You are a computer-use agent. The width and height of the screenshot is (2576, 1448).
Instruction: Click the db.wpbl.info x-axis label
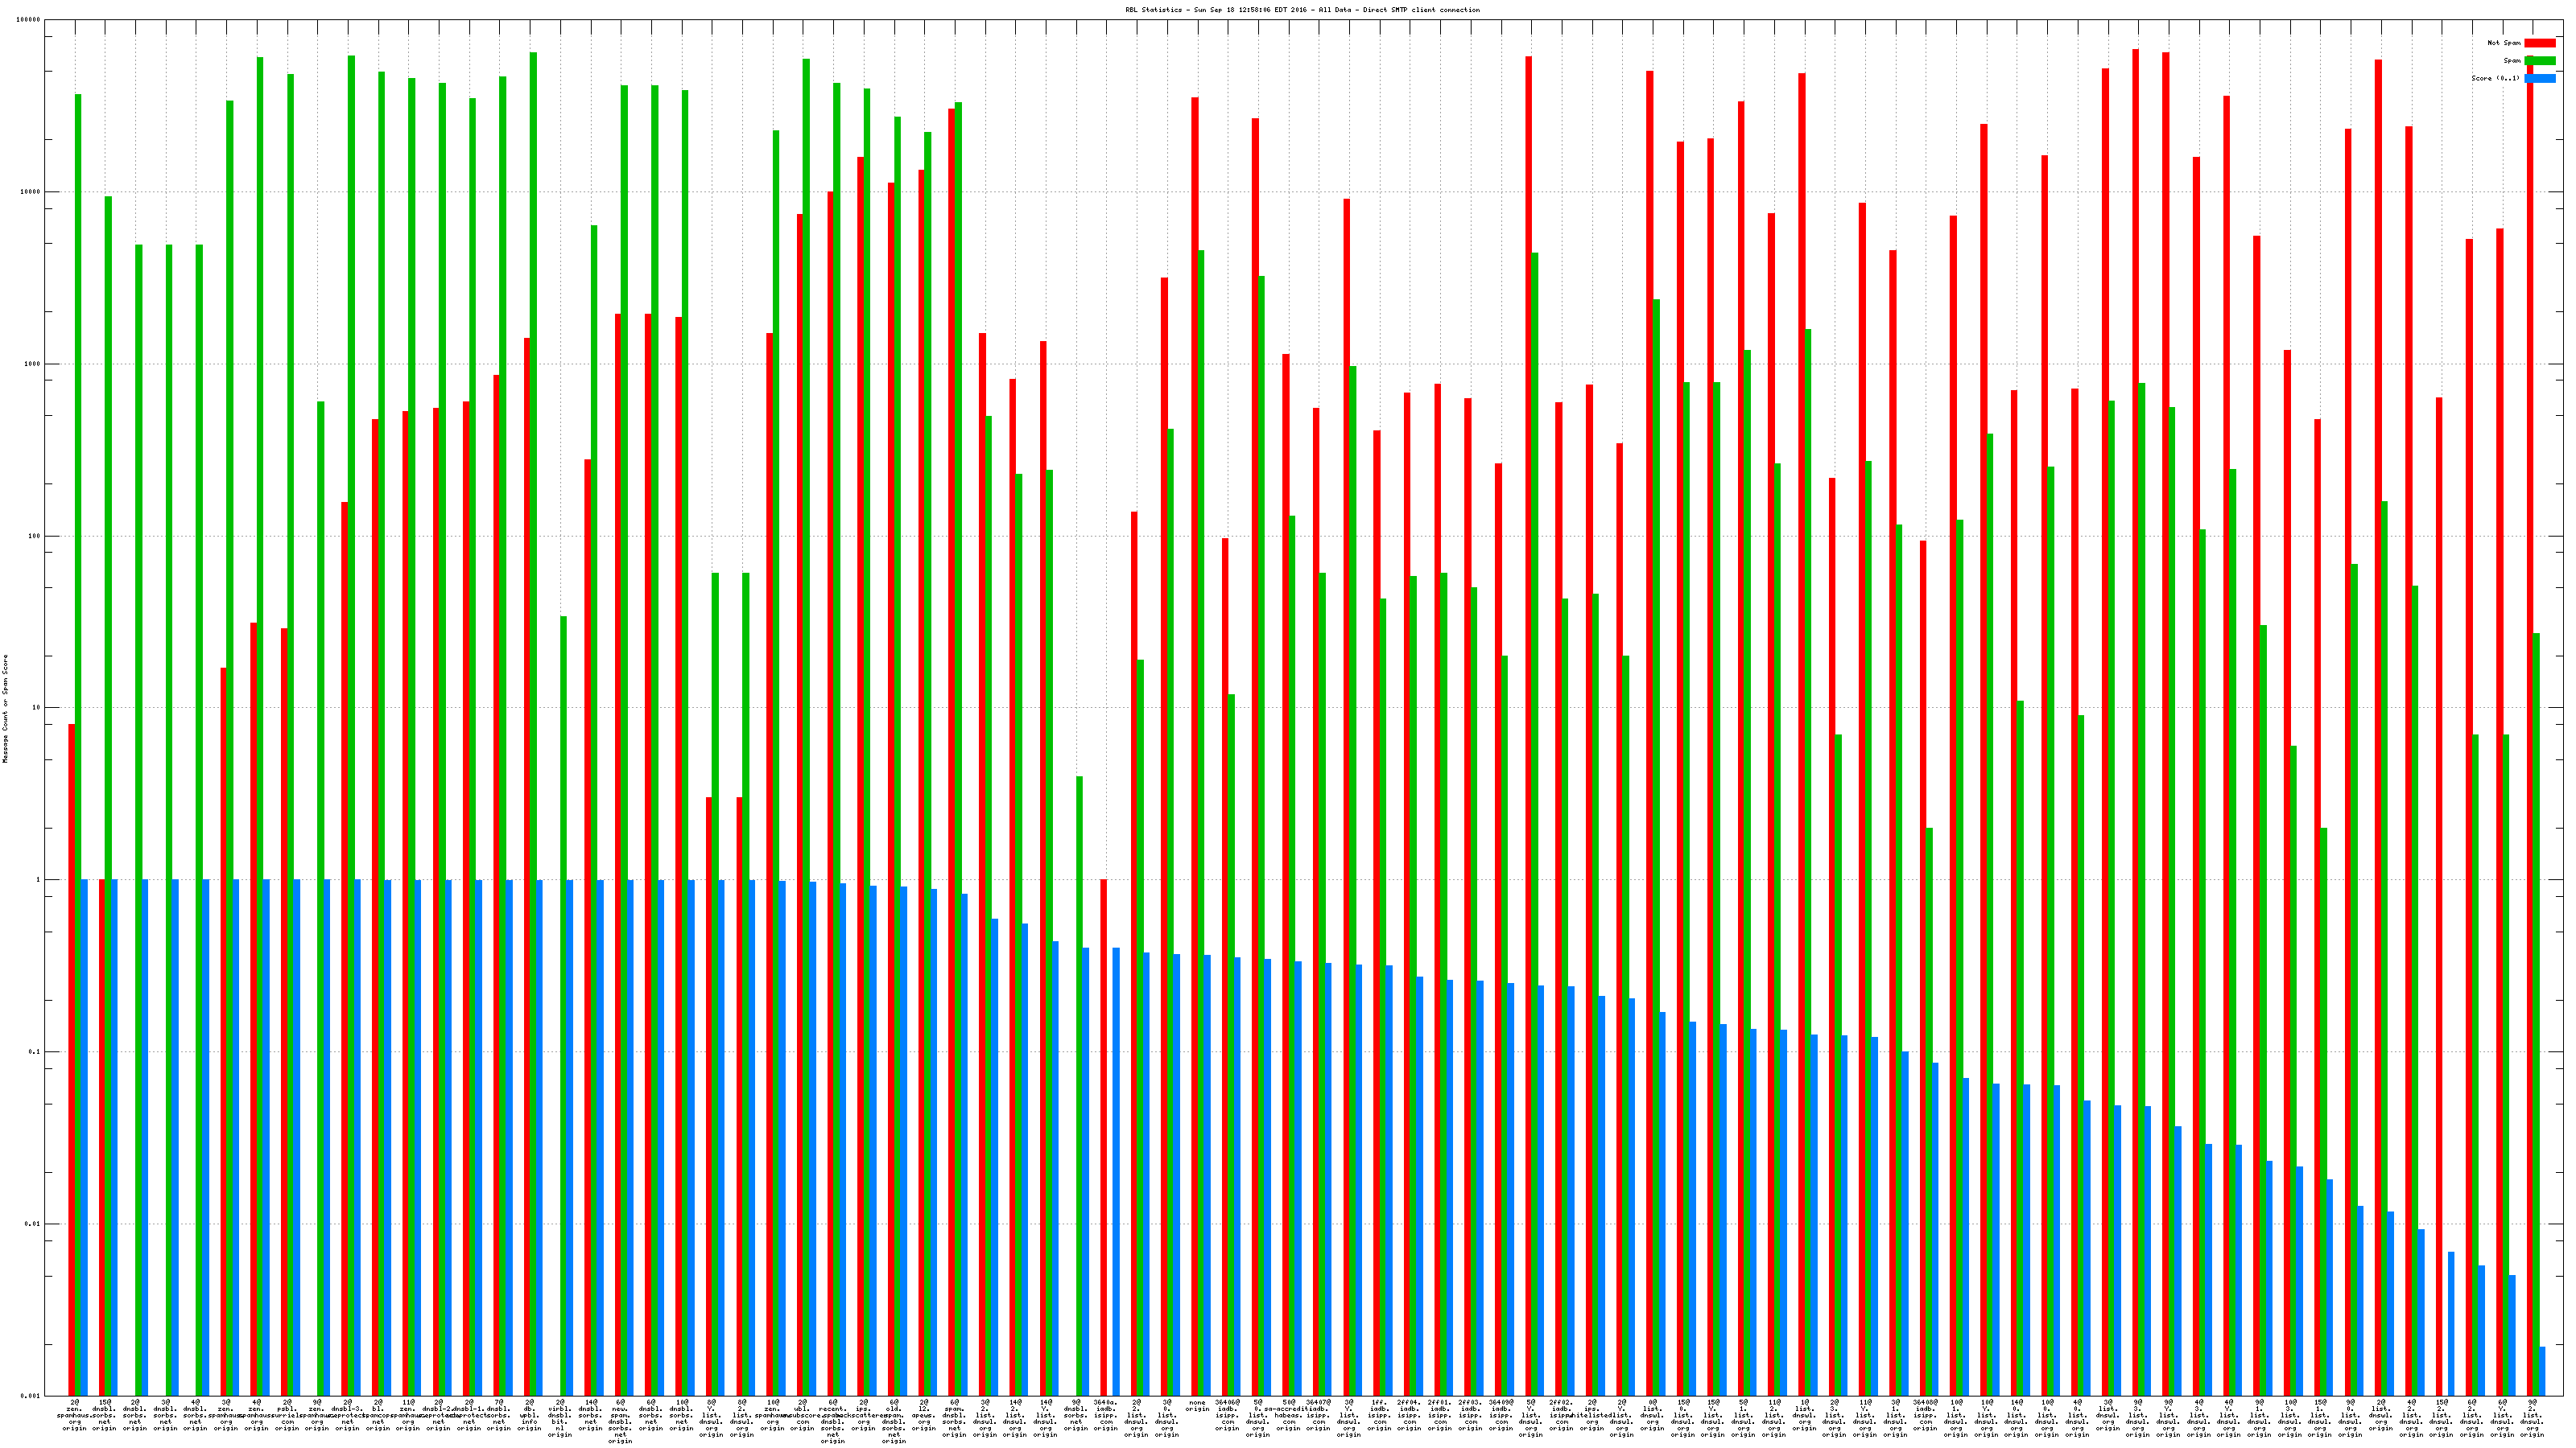[529, 1415]
